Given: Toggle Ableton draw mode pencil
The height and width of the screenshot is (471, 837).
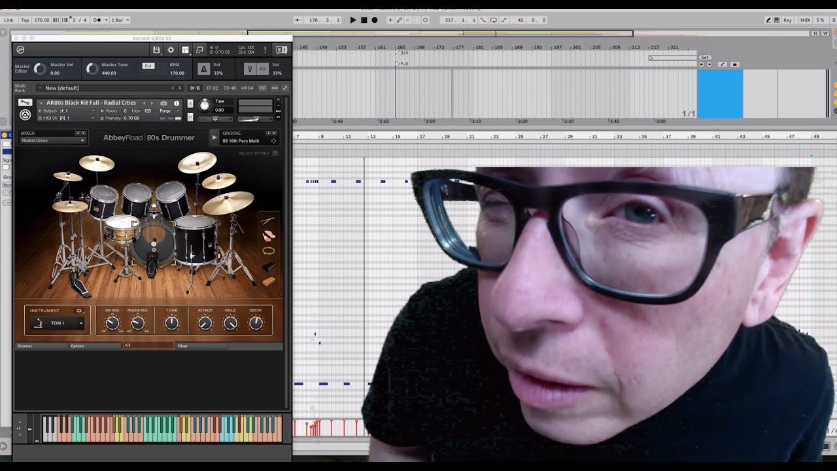Looking at the screenshot, I should [768, 20].
